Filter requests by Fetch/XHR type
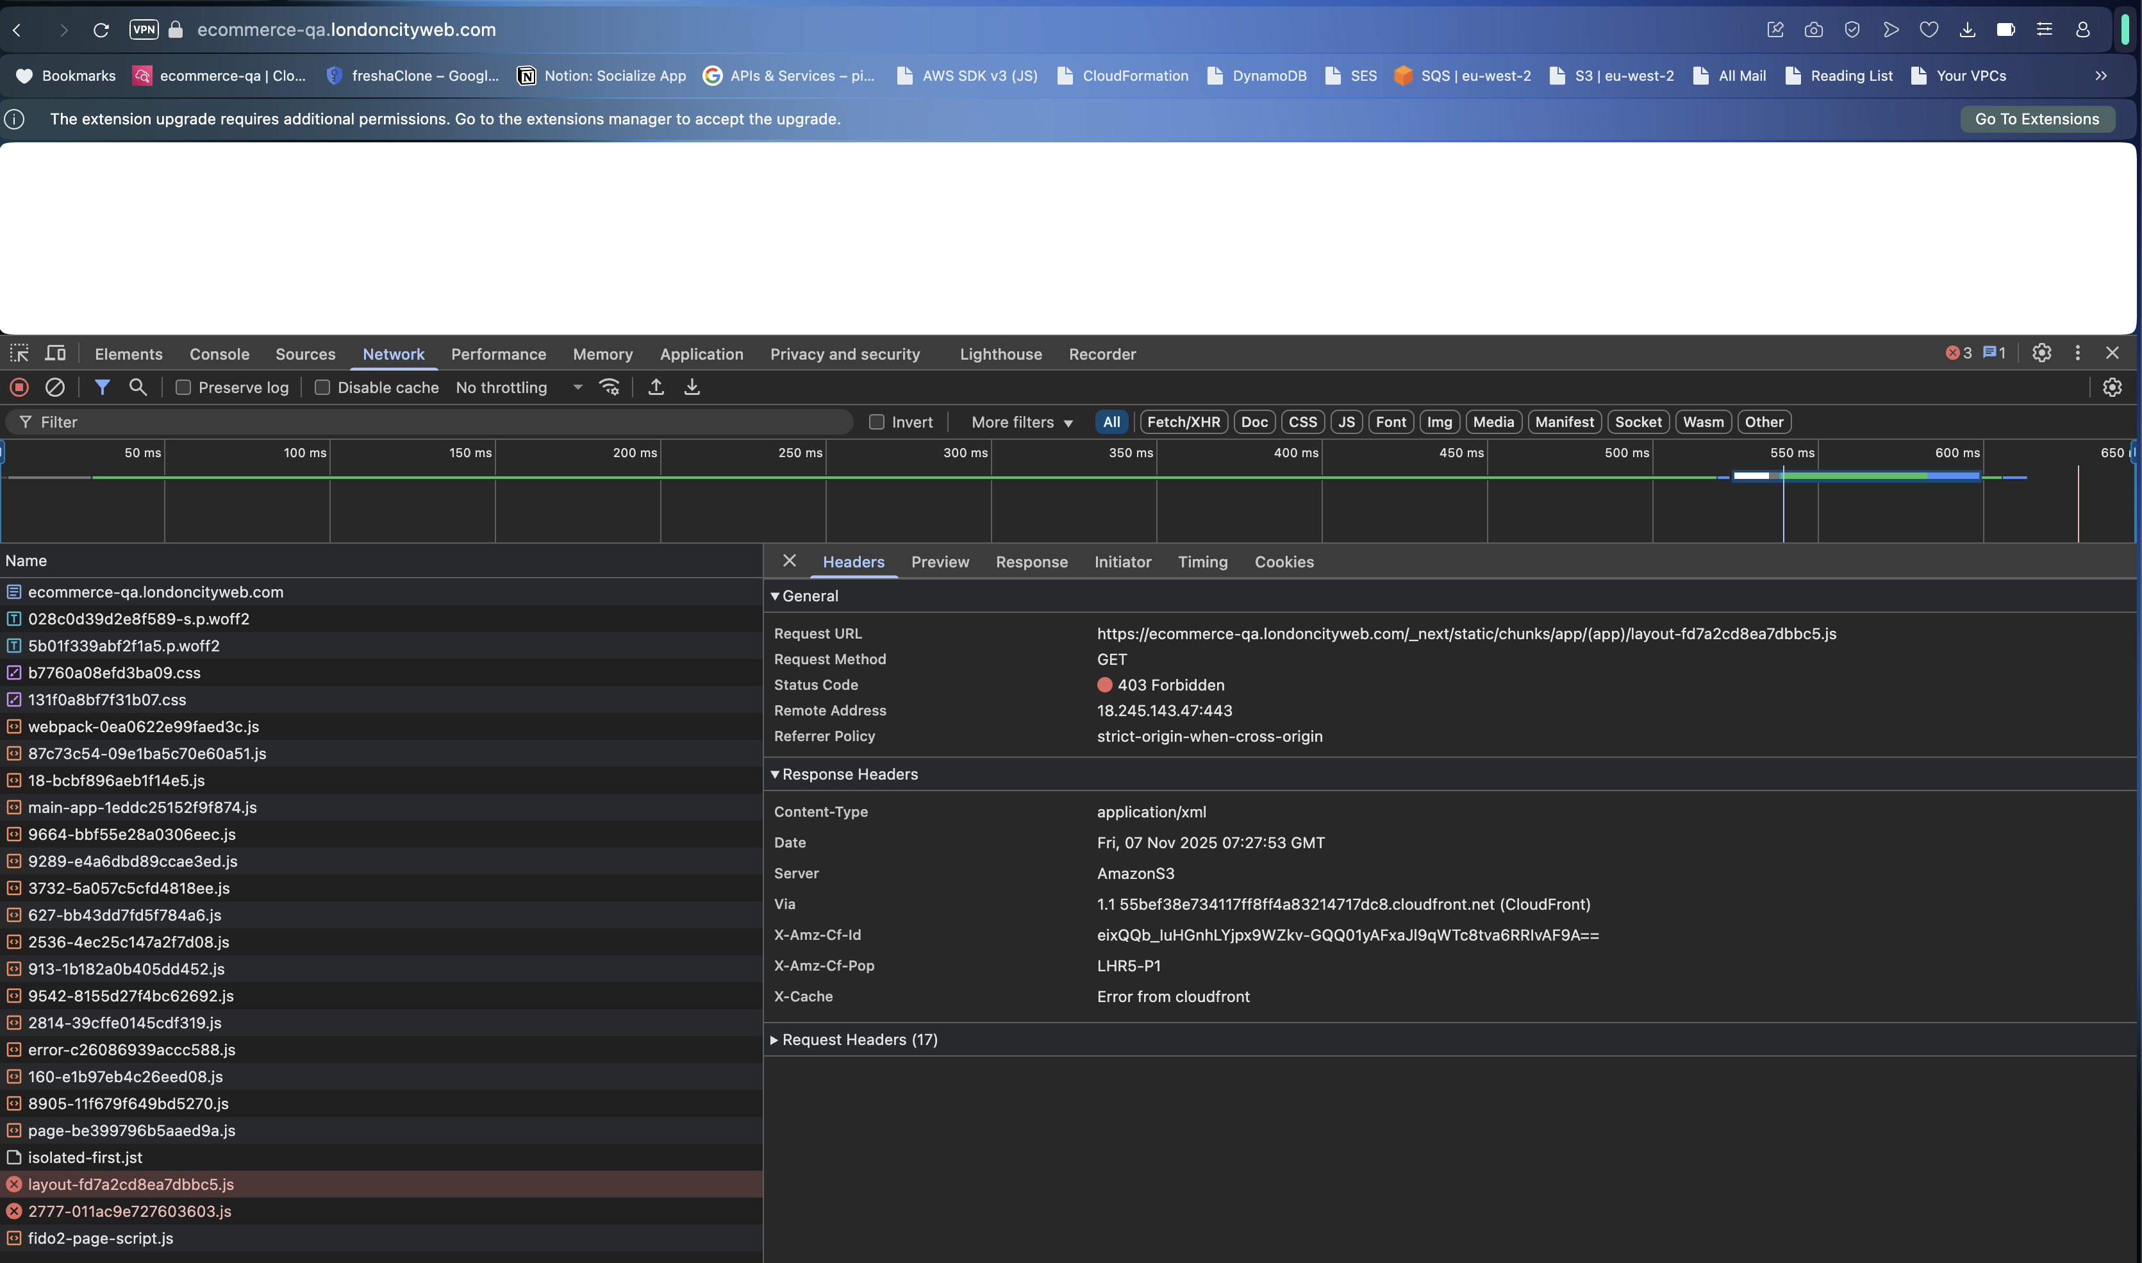This screenshot has width=2142, height=1263. (1183, 422)
